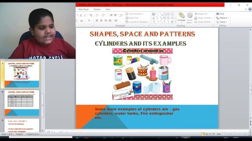Select the Rectangle shape in gallery
Image resolution: width=252 pixels, height=141 pixels.
(165, 14)
